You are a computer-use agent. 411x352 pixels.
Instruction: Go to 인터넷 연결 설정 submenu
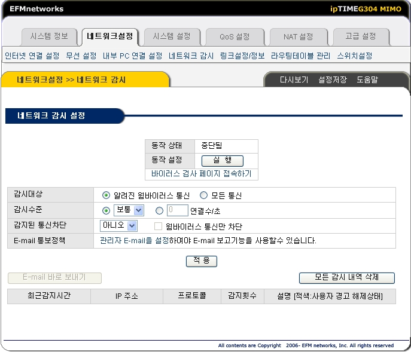coord(32,56)
